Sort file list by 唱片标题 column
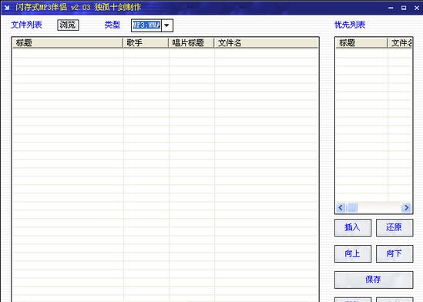Viewport: 423px width, 302px height. [x=191, y=43]
